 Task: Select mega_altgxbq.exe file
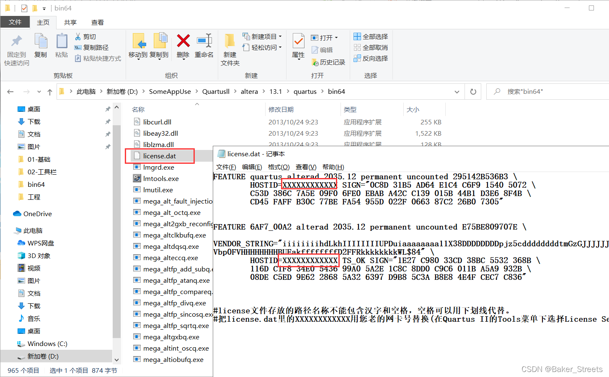tap(171, 337)
